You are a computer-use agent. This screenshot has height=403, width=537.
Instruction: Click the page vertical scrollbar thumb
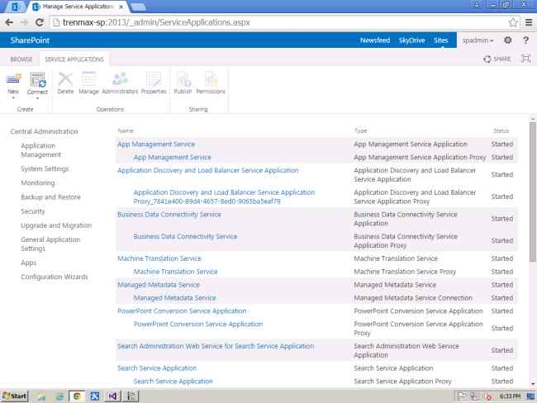click(x=533, y=192)
